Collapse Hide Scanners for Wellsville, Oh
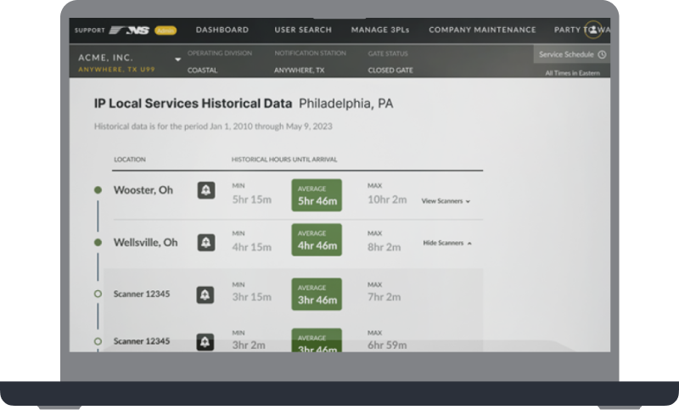 (447, 243)
